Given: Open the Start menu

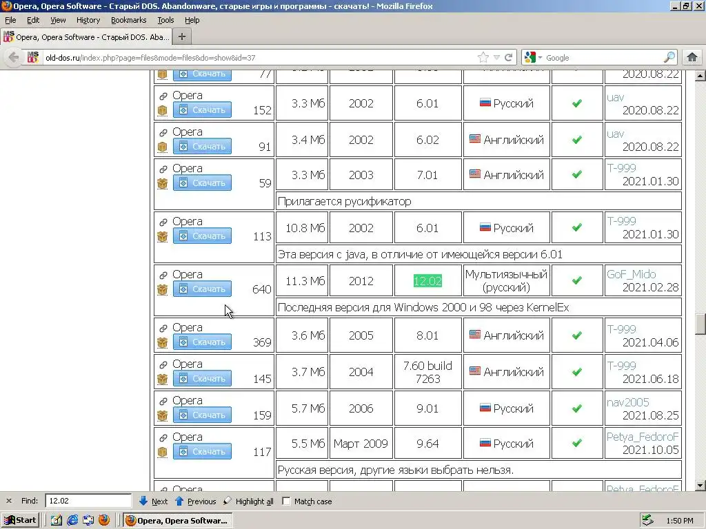Looking at the screenshot, I should point(20,520).
